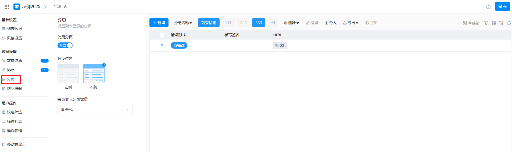The width and height of the screenshot is (512, 152).
Task: Choose the 左侧 pagination position
Action: click(x=68, y=74)
